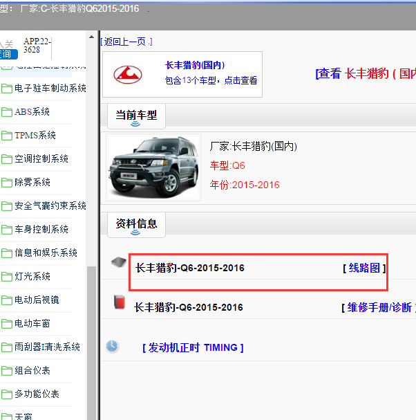The width and height of the screenshot is (416, 420).
Task: Open 雨刮器清洗系统 category
Action: [x=48, y=347]
